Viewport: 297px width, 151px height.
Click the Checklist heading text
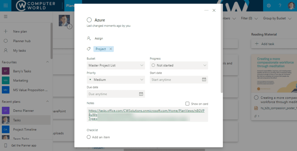coord(92,130)
